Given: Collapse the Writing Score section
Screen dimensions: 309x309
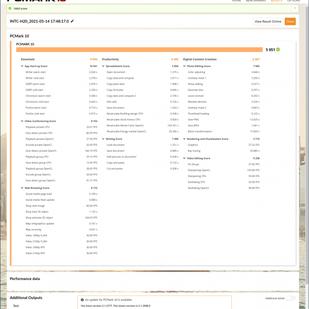Looking at the screenshot, I should click(103, 139).
